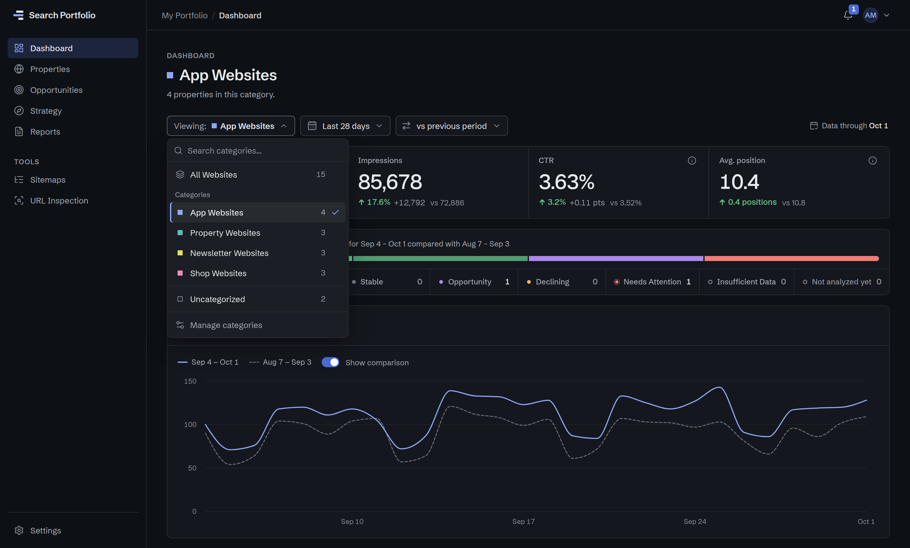Select Newsletter Websites category option
Screen dimensions: 910x548
[x=258, y=253]
